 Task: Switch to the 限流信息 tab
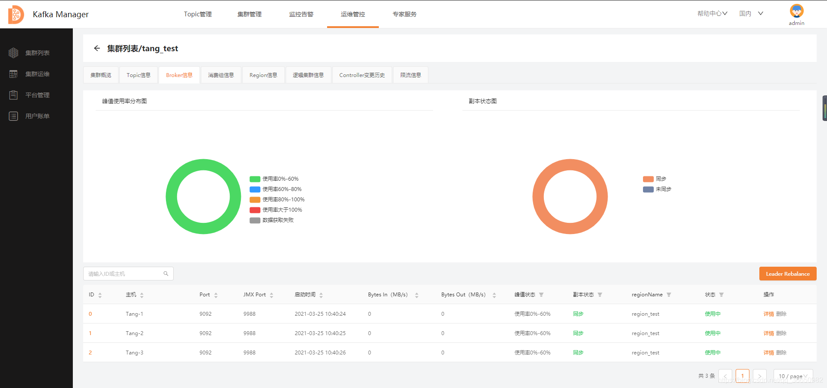[x=411, y=75]
